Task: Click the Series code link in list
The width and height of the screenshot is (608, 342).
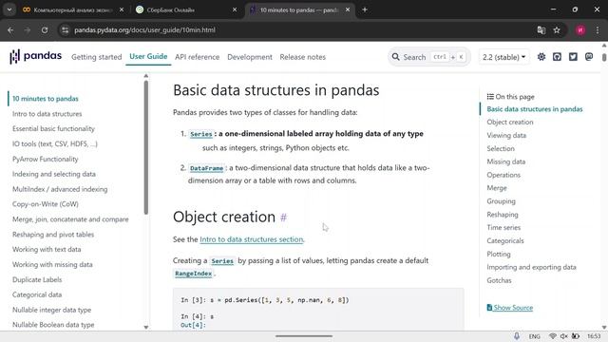Action: pyautogui.click(x=201, y=134)
